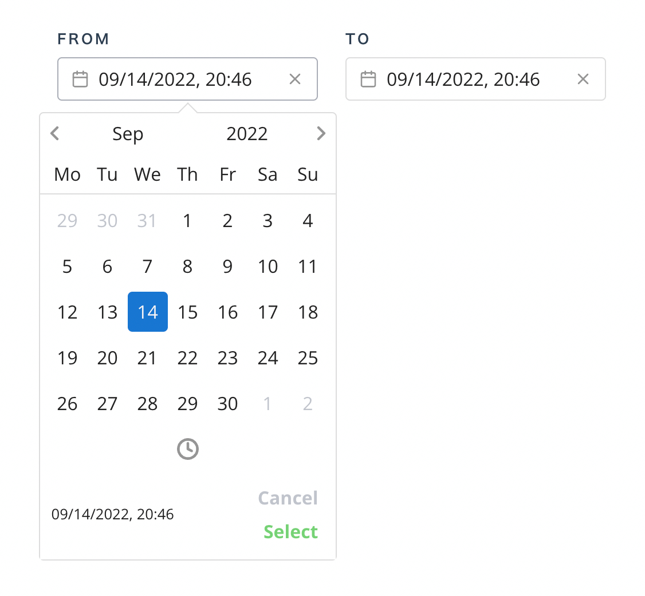645x596 pixels.
Task: Confirm the date with the Select button
Action: (290, 531)
